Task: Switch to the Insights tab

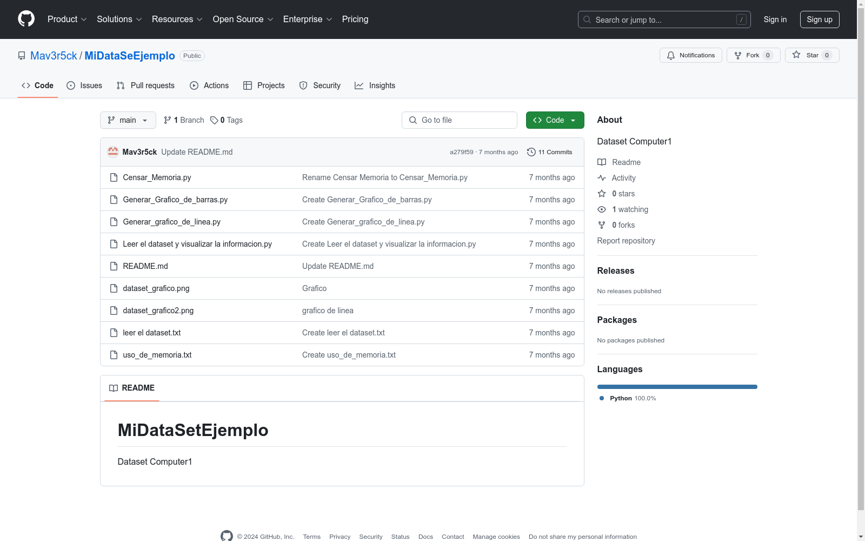Action: [x=375, y=85]
